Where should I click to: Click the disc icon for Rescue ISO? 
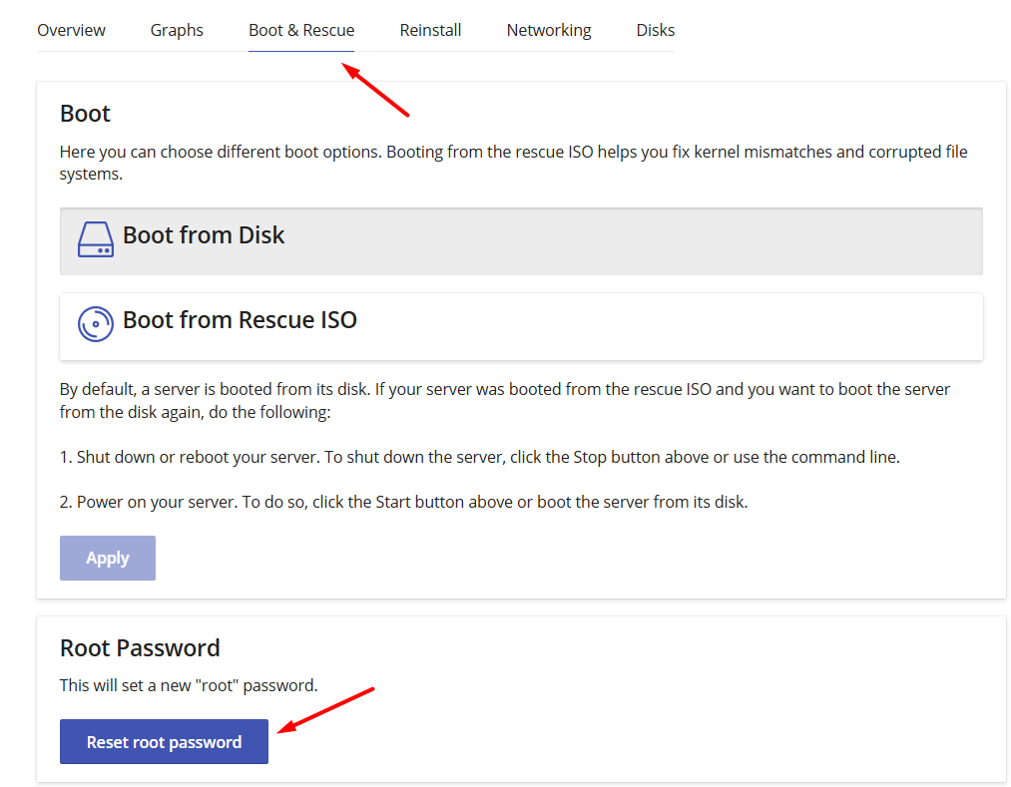(95, 324)
